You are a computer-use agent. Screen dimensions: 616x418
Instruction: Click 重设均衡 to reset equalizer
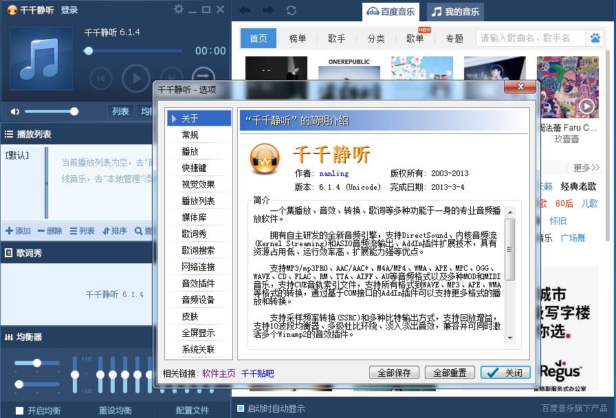(115, 410)
